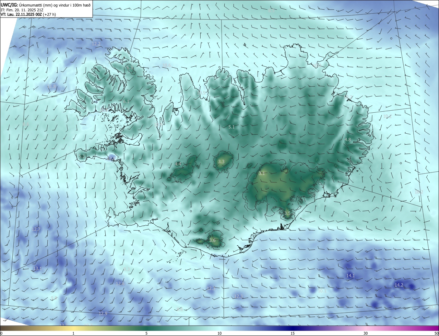439x336 pixels.
Task: Click the 6.1 value label
Action: [126, 101]
